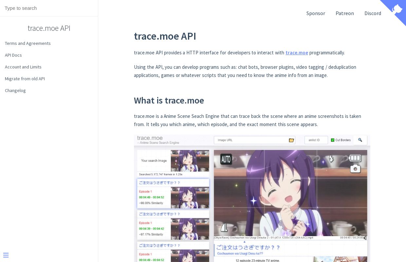This screenshot has width=406, height=262.
Task: Select the 97.17% Similarity result in screenshot
Action: [173, 225]
